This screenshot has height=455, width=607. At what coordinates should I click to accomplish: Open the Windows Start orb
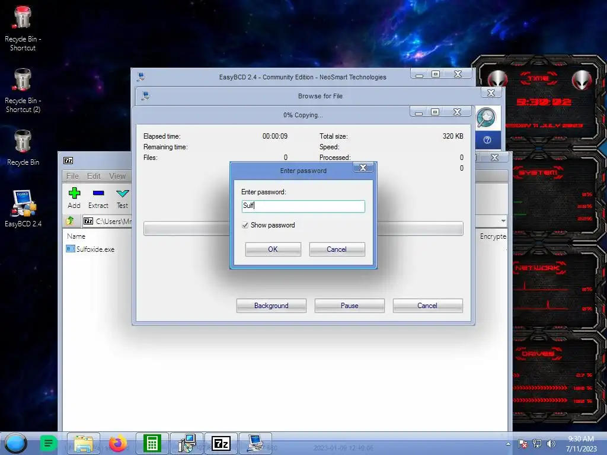pyautogui.click(x=16, y=443)
